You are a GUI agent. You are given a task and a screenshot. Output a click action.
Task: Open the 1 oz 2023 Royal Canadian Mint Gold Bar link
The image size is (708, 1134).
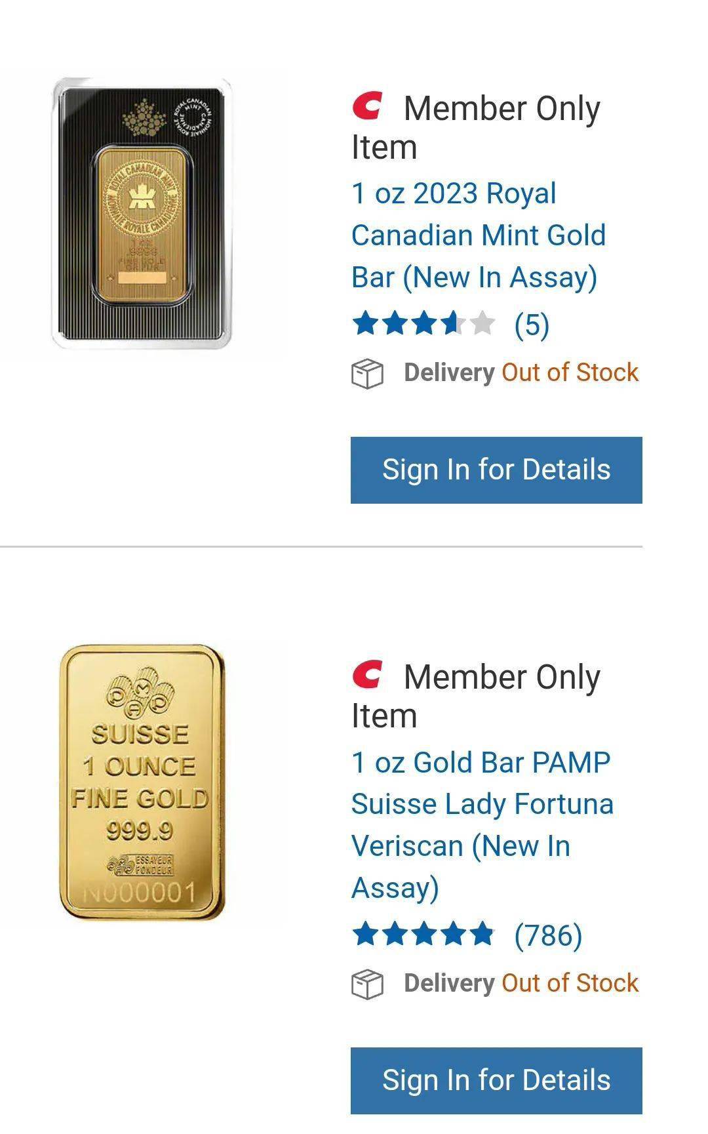click(478, 235)
